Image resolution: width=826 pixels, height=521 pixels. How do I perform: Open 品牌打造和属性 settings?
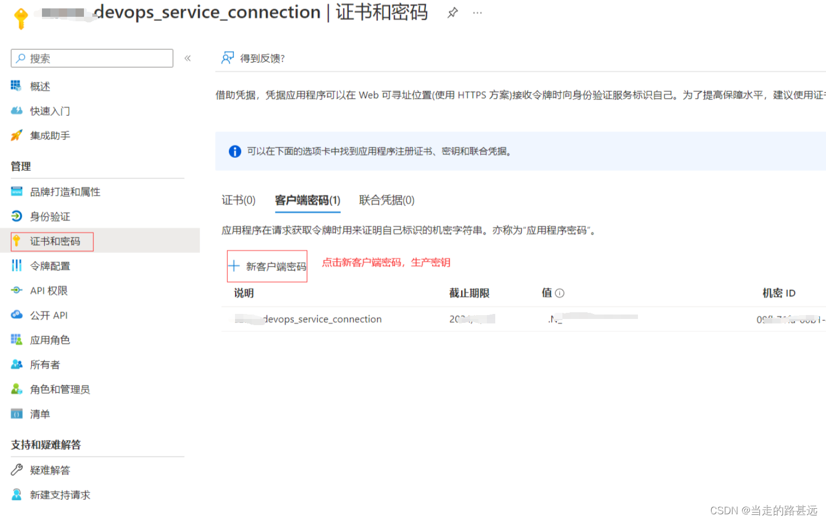point(65,191)
